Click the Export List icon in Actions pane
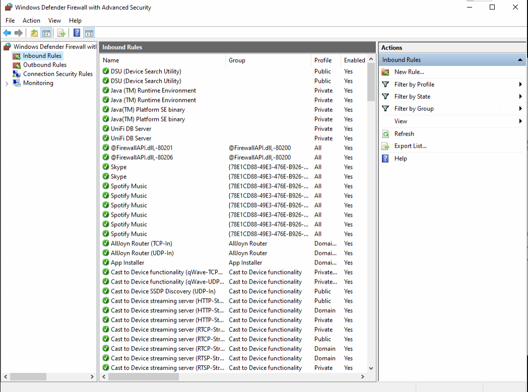The width and height of the screenshot is (528, 392). [385, 146]
